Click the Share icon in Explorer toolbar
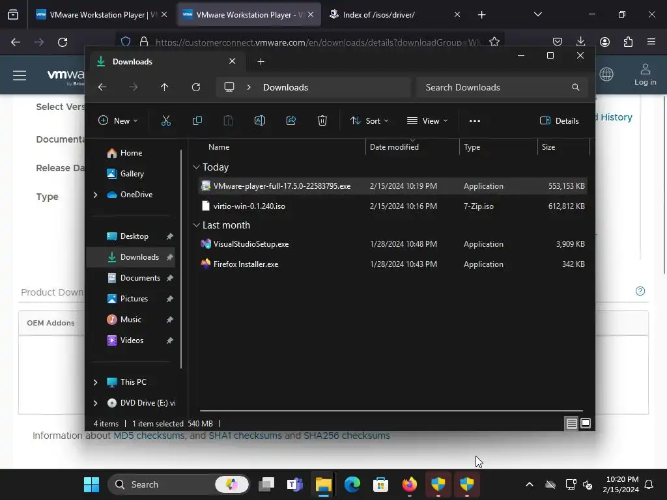 (x=291, y=120)
